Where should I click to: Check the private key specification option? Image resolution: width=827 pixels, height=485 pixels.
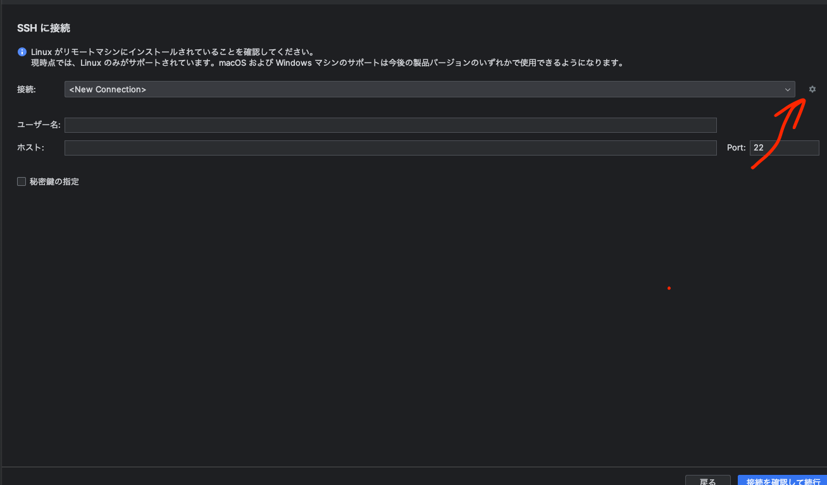click(21, 181)
